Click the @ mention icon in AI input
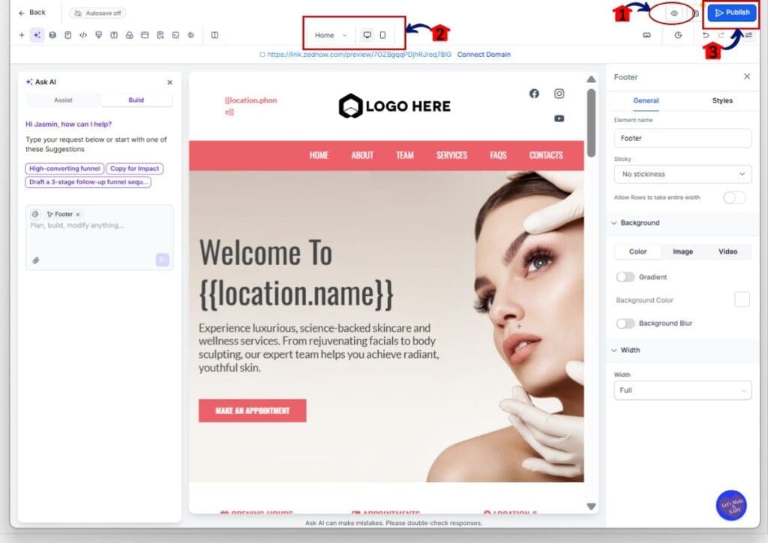The image size is (768, 543). pos(34,214)
